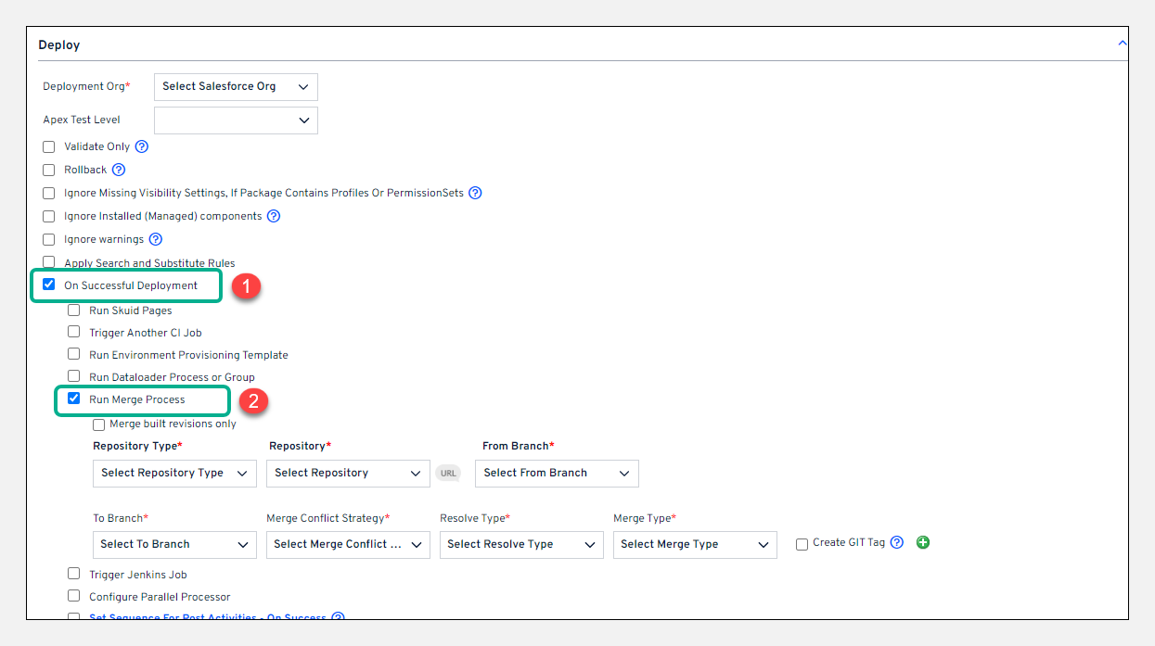Uncheck On Successful Deployment
1155x646 pixels.
[x=49, y=285]
